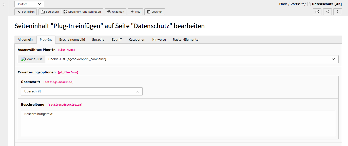Open the Cookie-List plug-in select dropdown
Image resolution: width=348 pixels, height=146 pixels.
pyautogui.click(x=192, y=59)
